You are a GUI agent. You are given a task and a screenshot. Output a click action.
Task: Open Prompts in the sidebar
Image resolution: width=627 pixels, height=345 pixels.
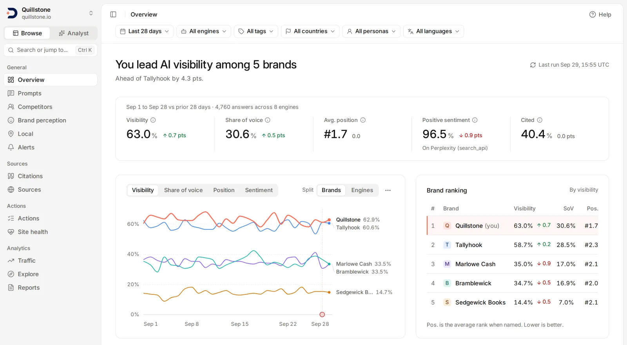(x=51, y=93)
